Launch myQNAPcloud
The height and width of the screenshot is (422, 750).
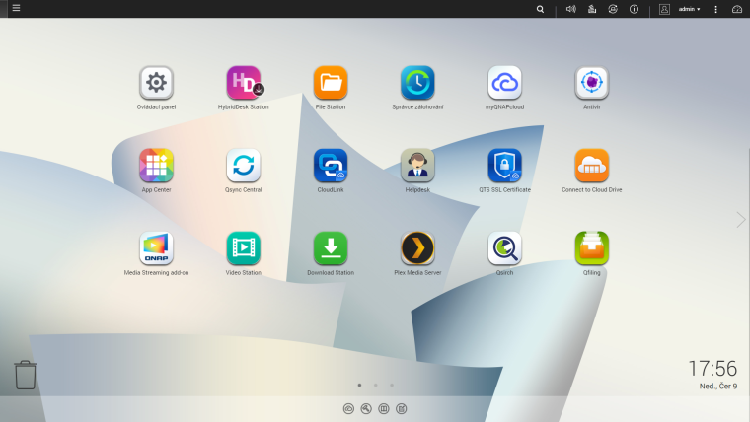(x=504, y=83)
